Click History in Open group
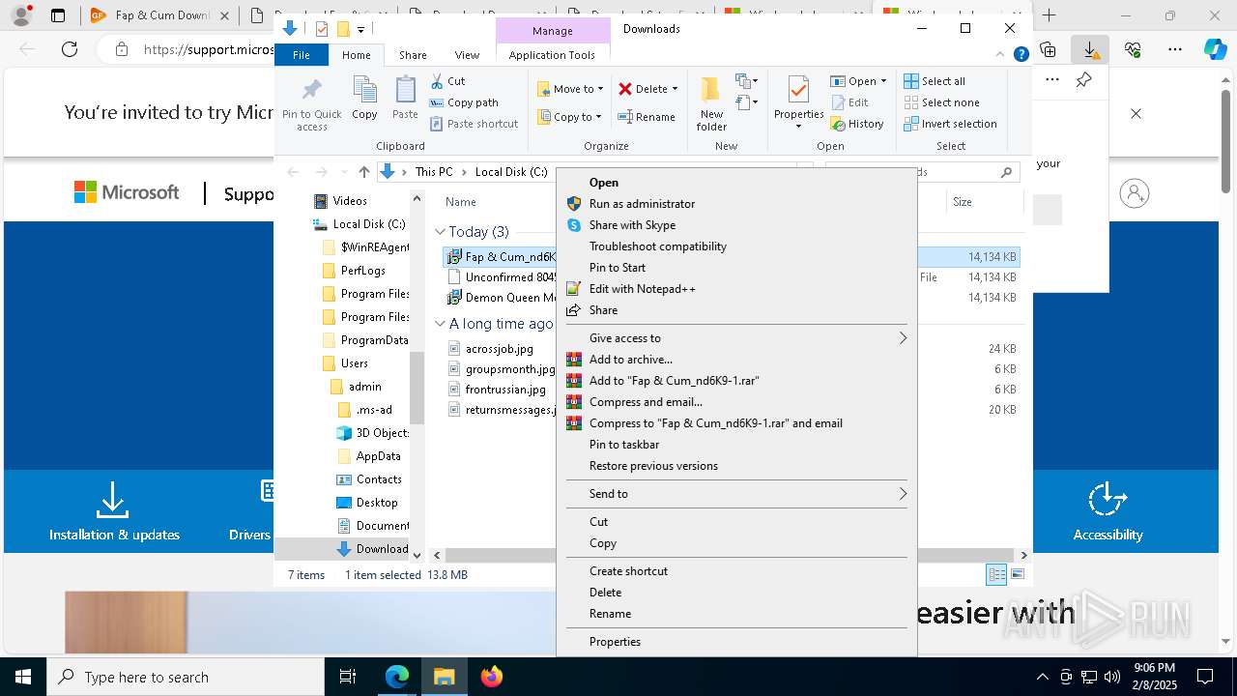Viewport: 1237px width, 696px height. tap(856, 124)
